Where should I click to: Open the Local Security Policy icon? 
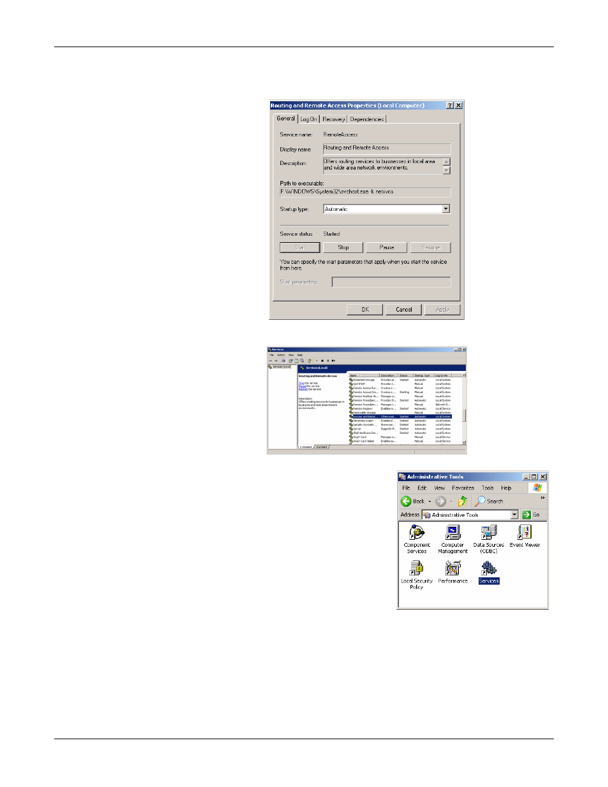(x=417, y=575)
